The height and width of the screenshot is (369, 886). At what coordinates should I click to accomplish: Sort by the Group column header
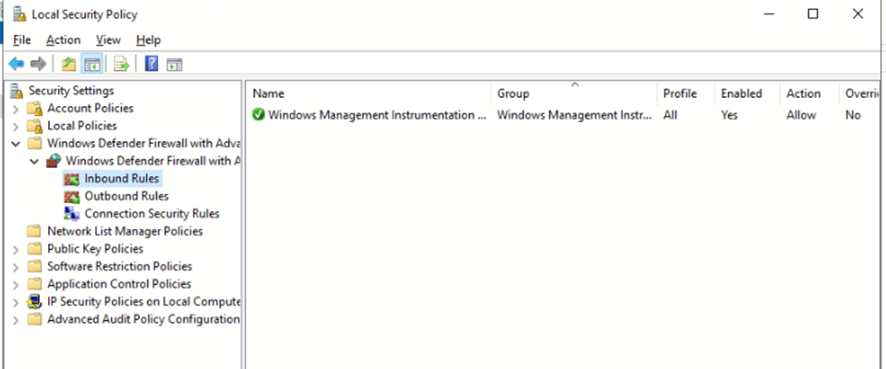(x=514, y=93)
